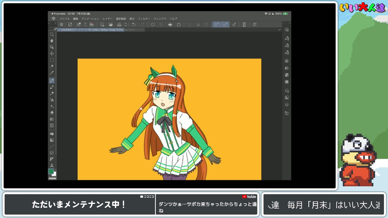Open the ヘルプ menu

point(173,19)
